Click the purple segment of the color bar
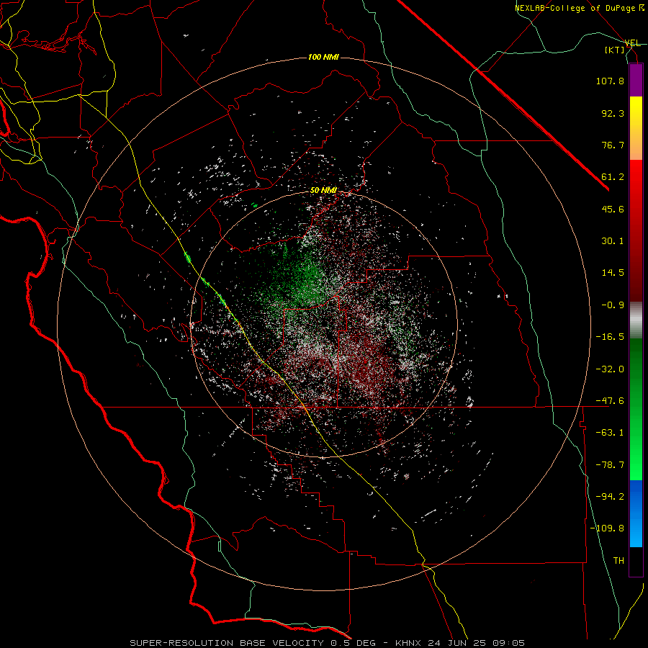Viewport: 648px width, 648px height. click(636, 81)
